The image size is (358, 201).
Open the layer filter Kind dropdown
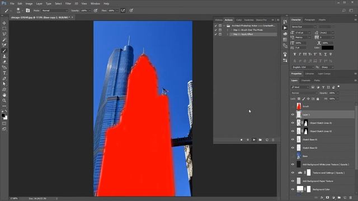click(300, 87)
